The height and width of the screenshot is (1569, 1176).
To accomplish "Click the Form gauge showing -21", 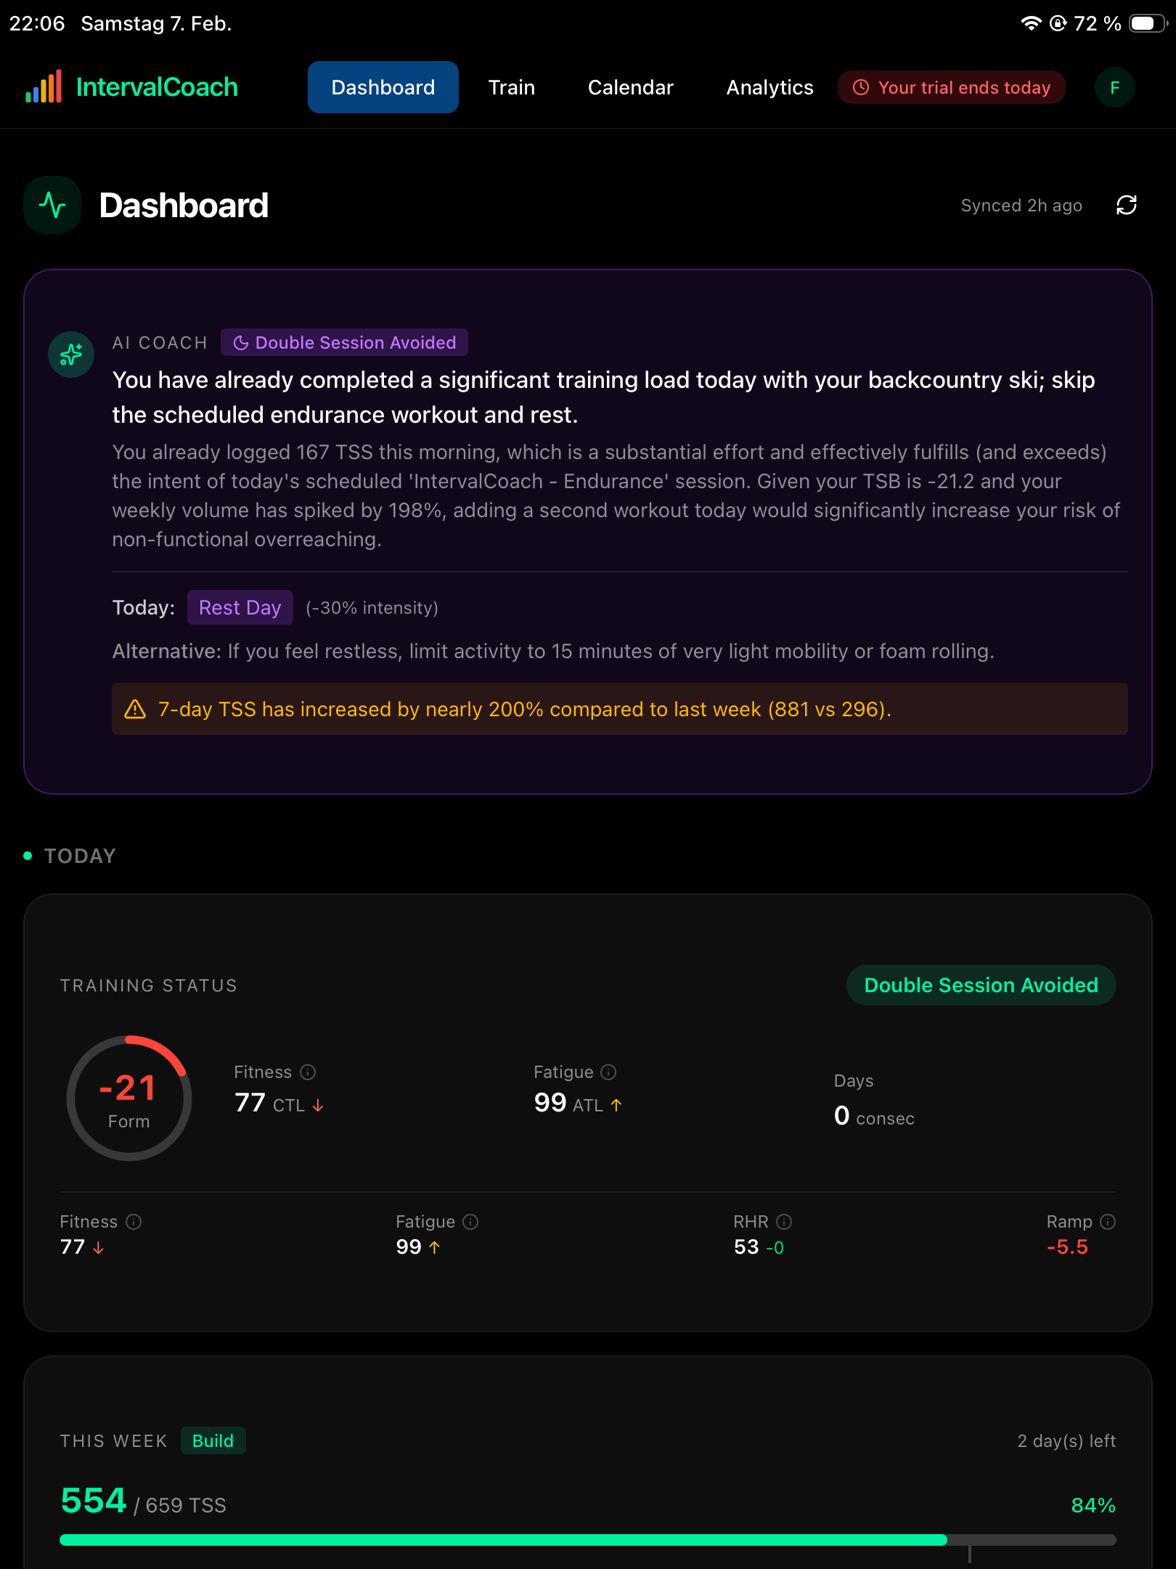I will tap(129, 1098).
